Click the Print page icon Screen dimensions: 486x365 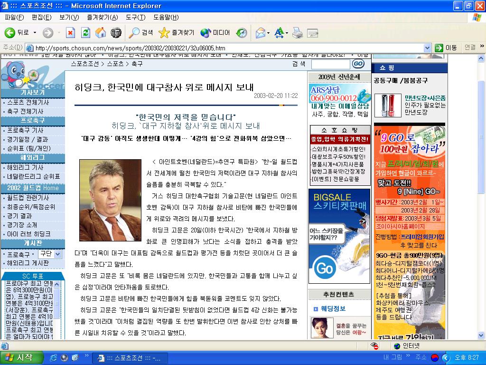(297, 33)
